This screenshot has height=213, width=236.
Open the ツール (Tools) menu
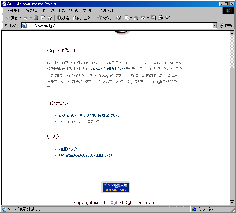pos(89,10)
